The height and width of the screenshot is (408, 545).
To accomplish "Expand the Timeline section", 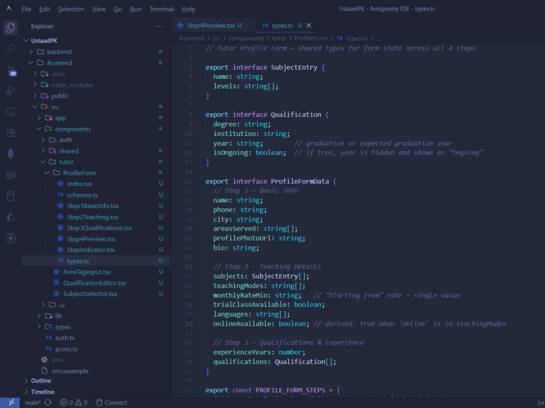I will click(x=96, y=392).
